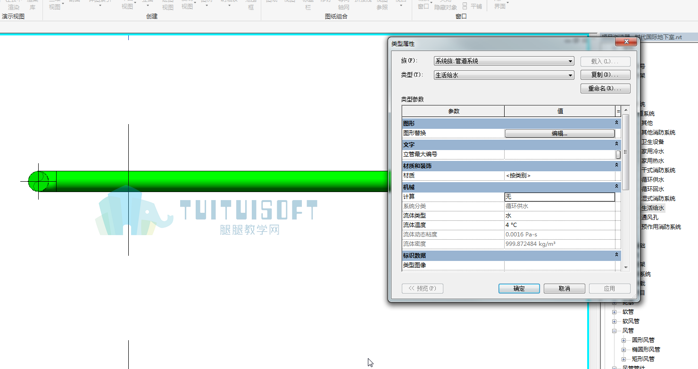Select the 流体类型 value 水

coord(560,216)
